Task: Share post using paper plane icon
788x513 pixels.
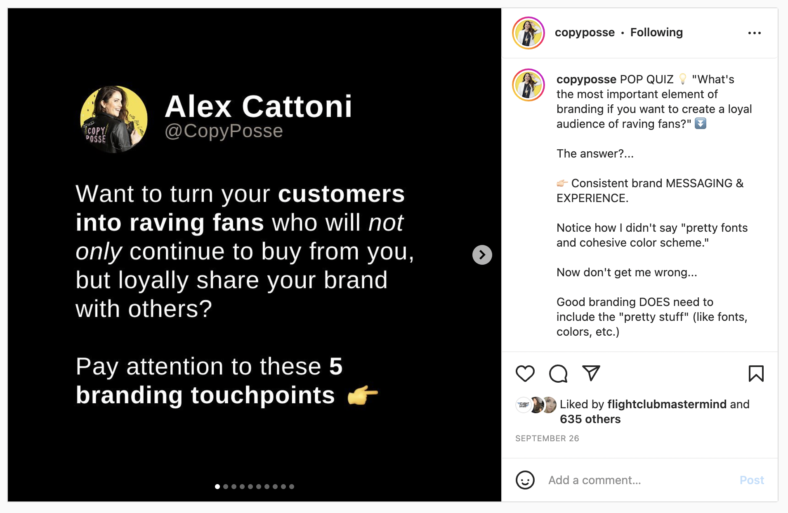Action: point(591,373)
